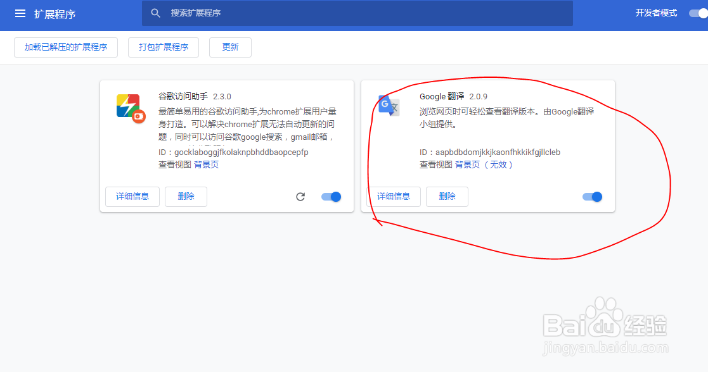
Task: Open 背景页 link of 谷歌访问助手
Action: (x=207, y=164)
